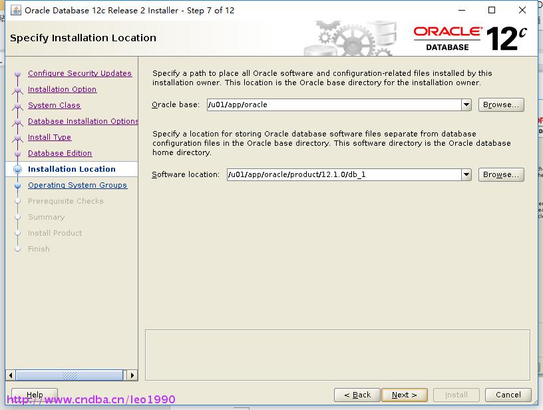Click the 'Software location:' label
The width and height of the screenshot is (543, 410).
(186, 174)
